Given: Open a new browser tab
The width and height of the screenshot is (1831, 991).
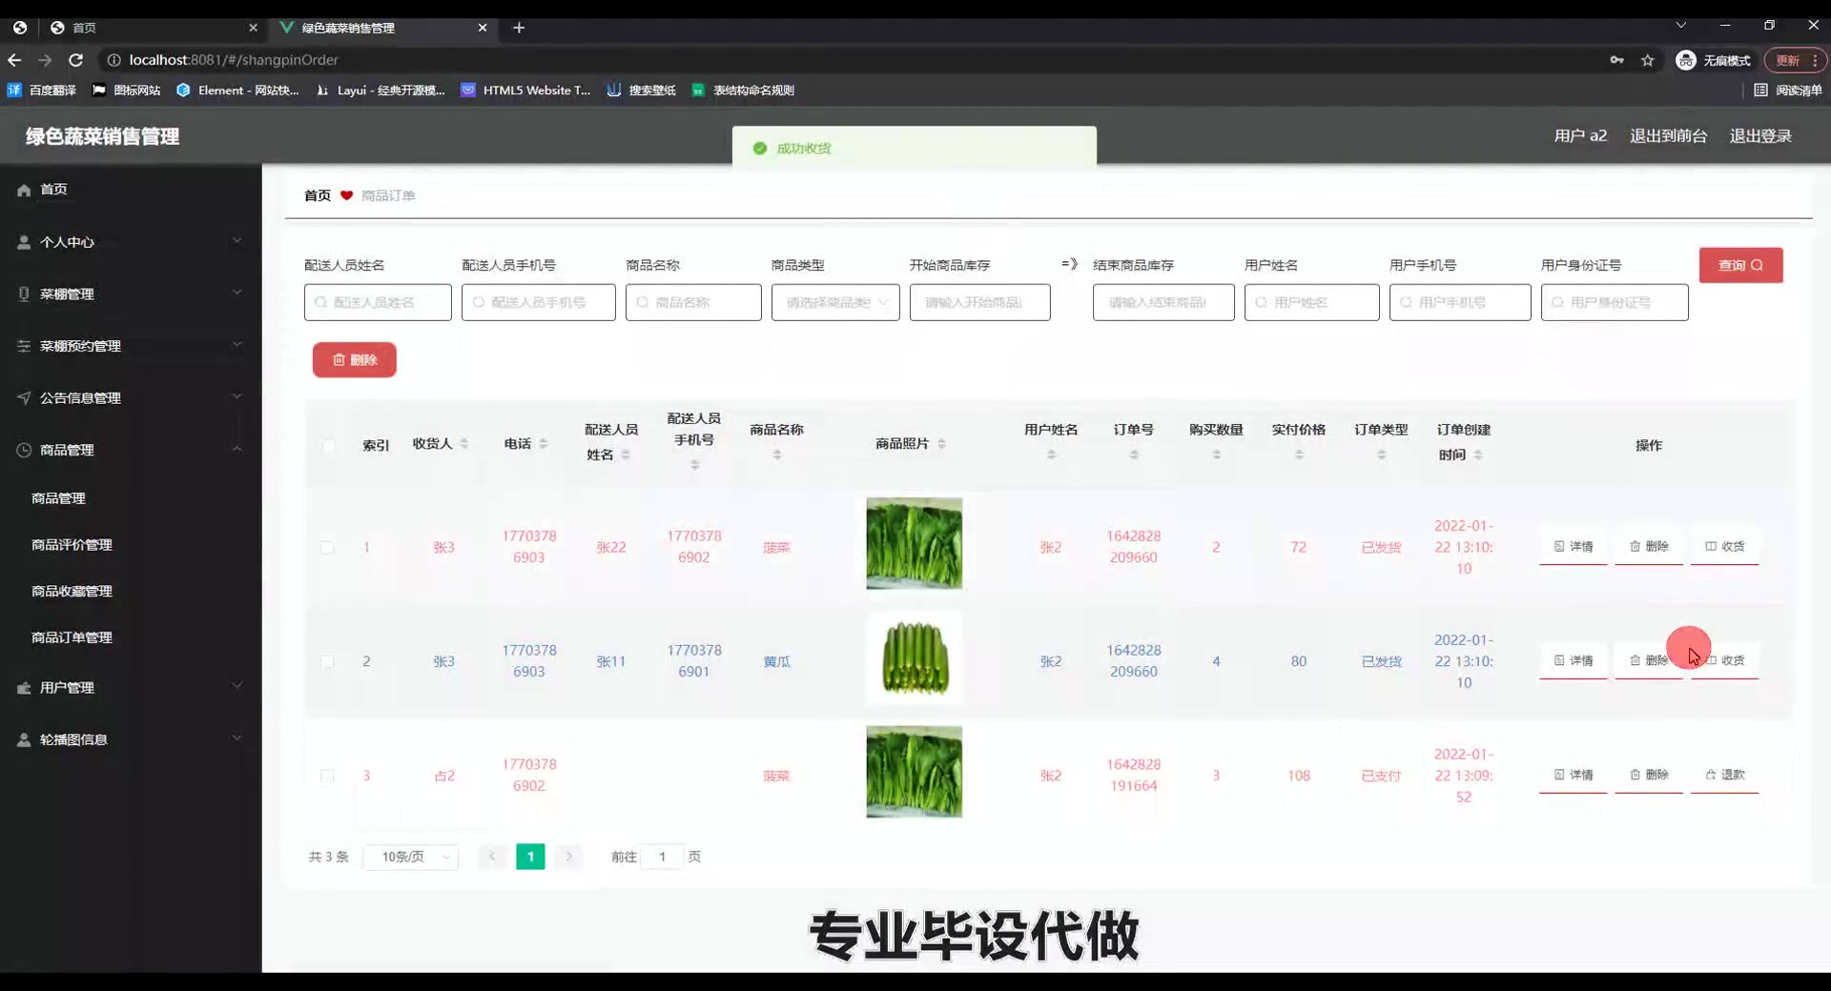Looking at the screenshot, I should click(519, 28).
